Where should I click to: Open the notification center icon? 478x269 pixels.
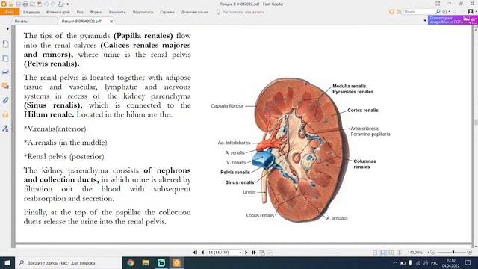[468, 262]
